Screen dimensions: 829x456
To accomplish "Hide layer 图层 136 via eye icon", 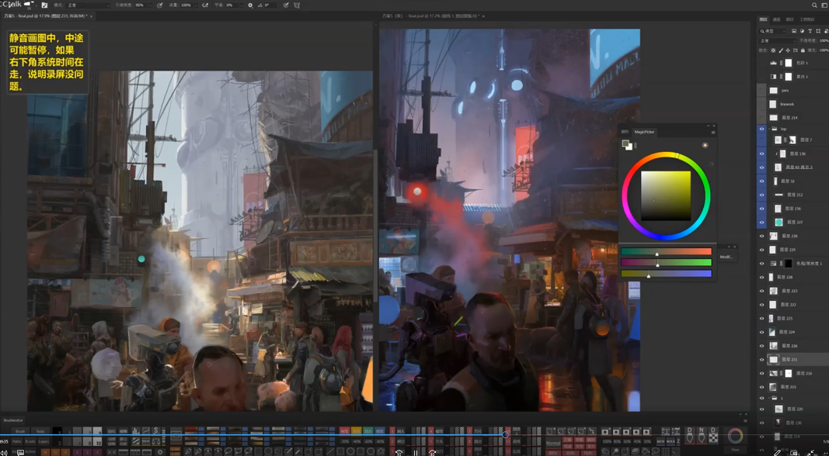I will click(762, 154).
